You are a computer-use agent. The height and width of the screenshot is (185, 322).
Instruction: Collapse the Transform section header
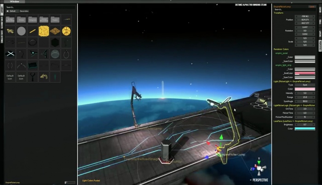pos(278,13)
